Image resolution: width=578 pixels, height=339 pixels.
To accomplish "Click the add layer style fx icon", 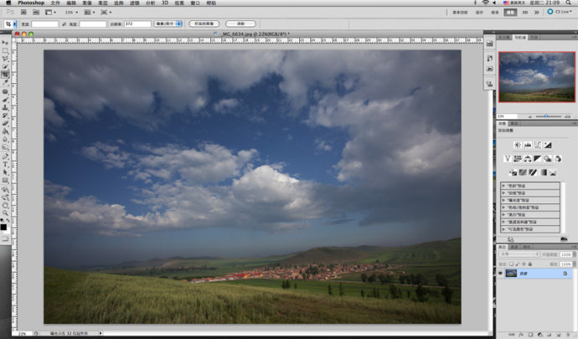I will [x=521, y=335].
